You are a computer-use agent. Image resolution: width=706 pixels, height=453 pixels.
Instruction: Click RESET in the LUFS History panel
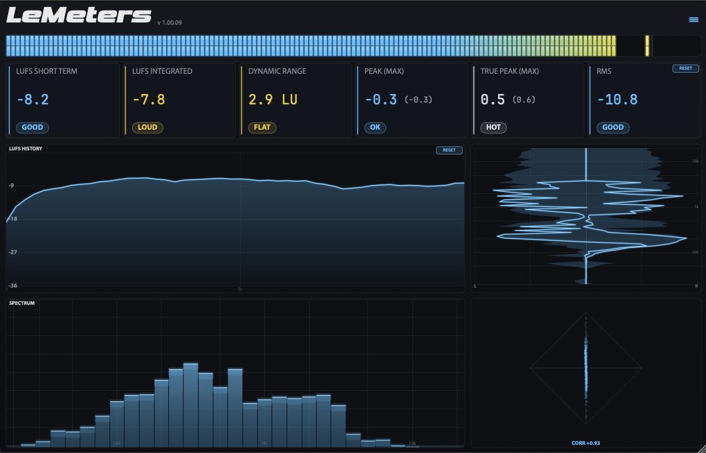[x=449, y=150]
